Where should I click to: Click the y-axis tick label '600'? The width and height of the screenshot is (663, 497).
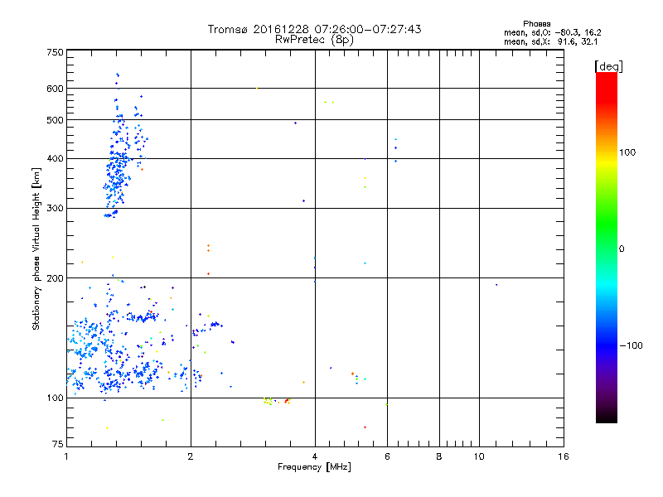55,89
